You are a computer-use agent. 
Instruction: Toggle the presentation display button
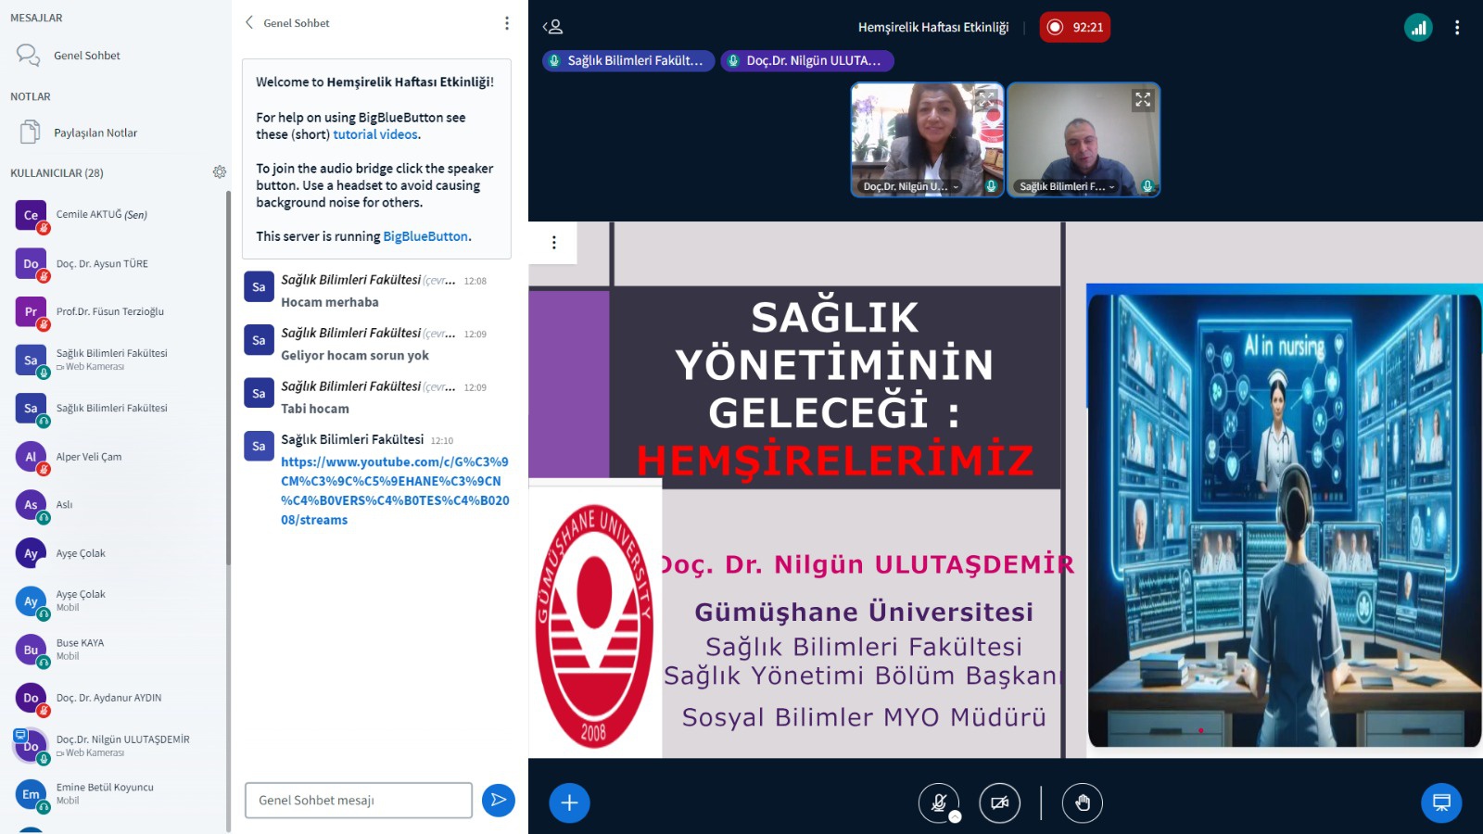coord(1441,802)
